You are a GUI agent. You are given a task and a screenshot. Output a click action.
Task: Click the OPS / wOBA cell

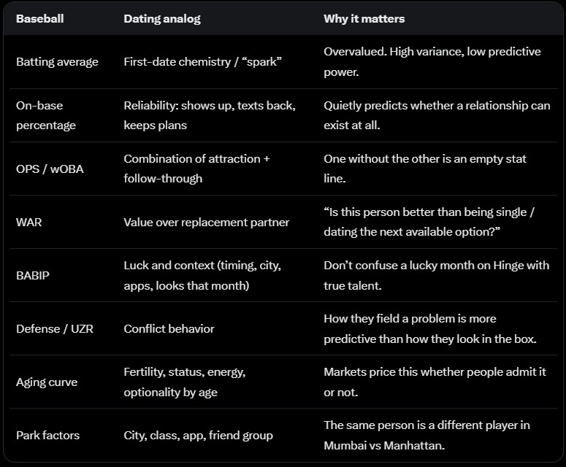50,169
